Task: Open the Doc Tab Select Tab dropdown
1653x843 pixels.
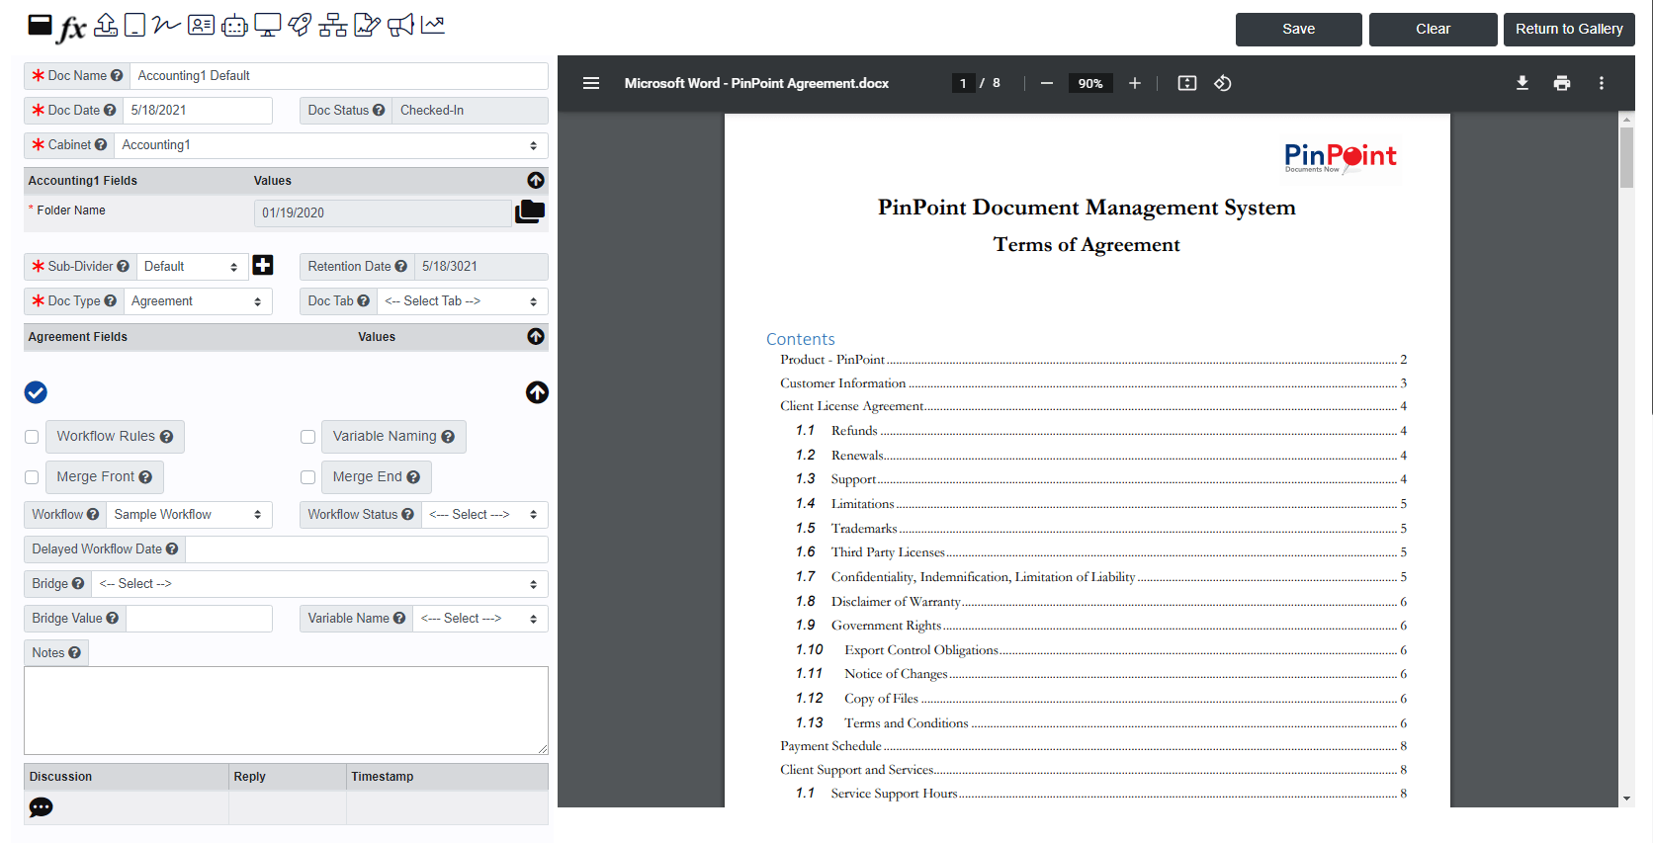Action: coord(463,301)
